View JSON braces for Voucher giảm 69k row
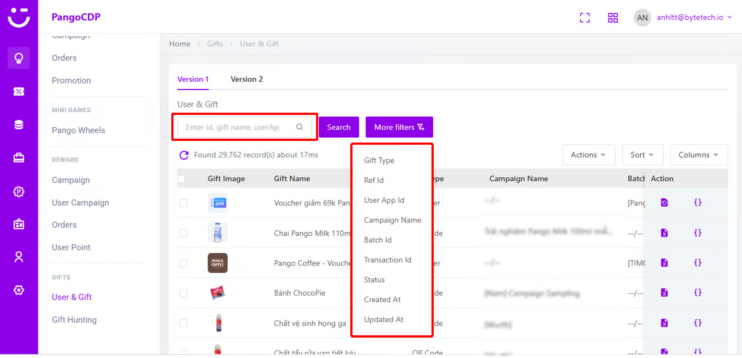Image resolution: width=742 pixels, height=358 pixels. click(x=698, y=202)
